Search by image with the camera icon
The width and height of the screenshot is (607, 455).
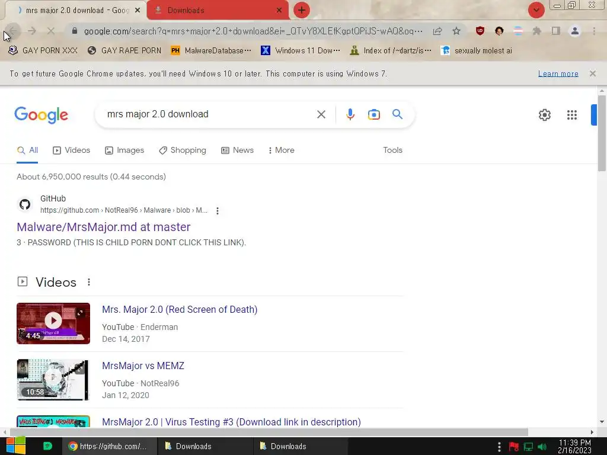pyautogui.click(x=373, y=114)
